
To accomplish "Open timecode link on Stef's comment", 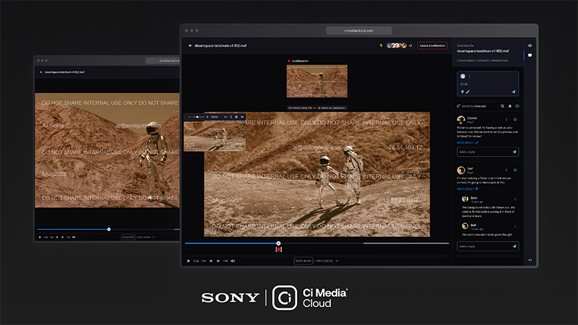I will tap(465, 188).
